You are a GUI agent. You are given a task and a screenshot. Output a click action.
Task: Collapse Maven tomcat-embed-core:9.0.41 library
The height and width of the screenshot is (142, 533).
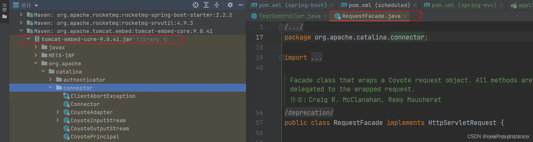point(21,31)
